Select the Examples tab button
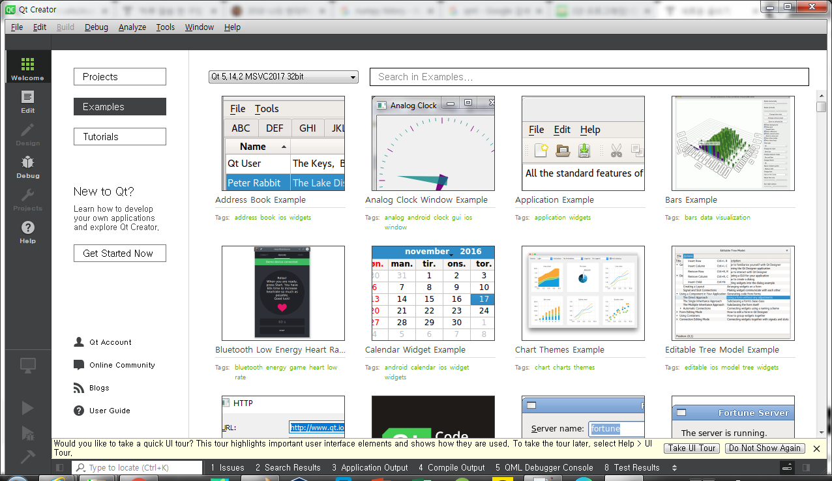This screenshot has height=481, width=832. click(x=120, y=107)
